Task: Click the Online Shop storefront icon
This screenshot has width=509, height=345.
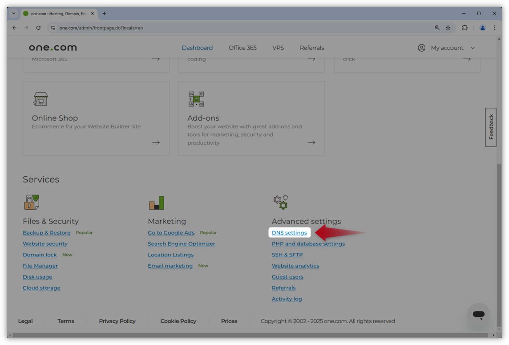Action: point(40,98)
